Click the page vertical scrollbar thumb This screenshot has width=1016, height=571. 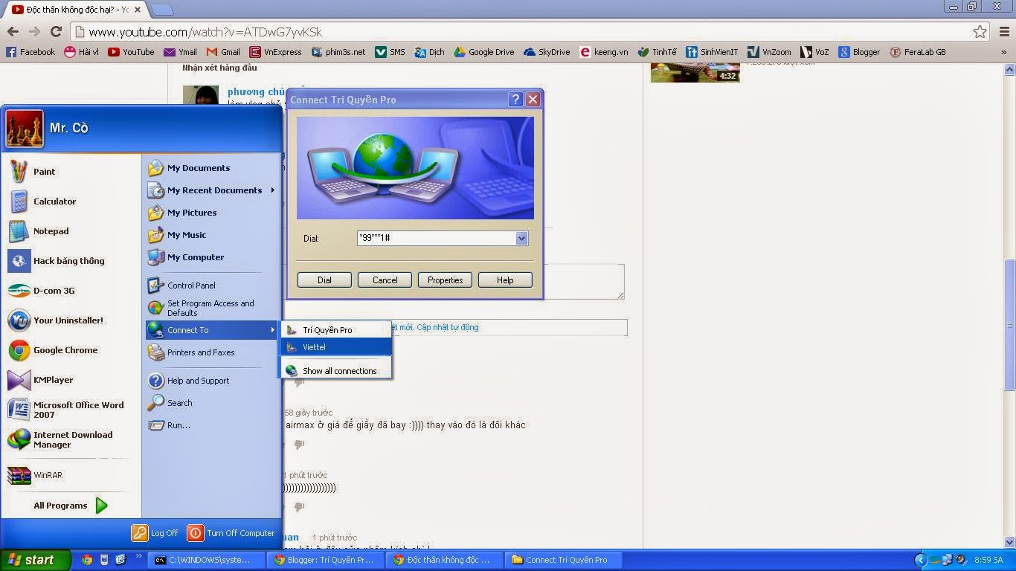(1009, 325)
